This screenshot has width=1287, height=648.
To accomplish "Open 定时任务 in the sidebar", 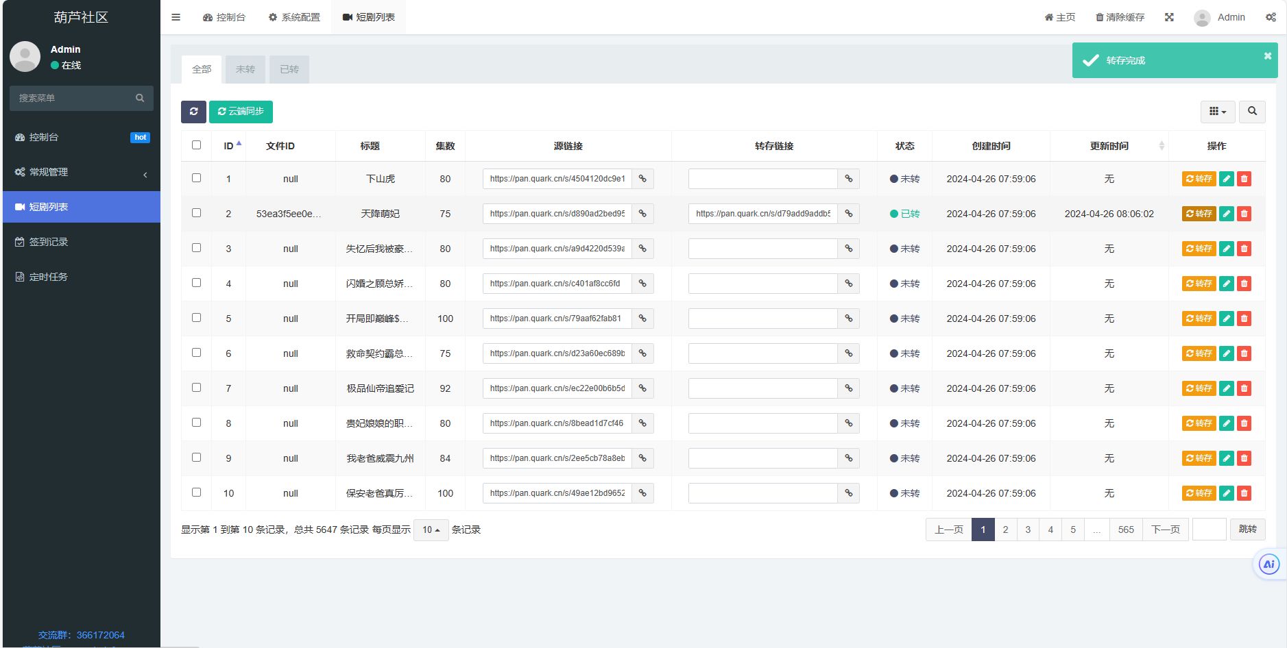I will click(x=82, y=277).
